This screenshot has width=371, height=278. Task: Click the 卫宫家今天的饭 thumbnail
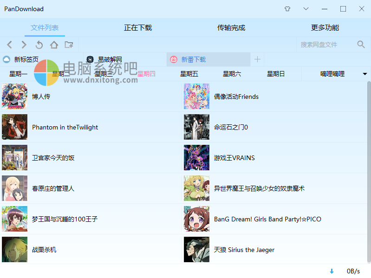(15, 158)
